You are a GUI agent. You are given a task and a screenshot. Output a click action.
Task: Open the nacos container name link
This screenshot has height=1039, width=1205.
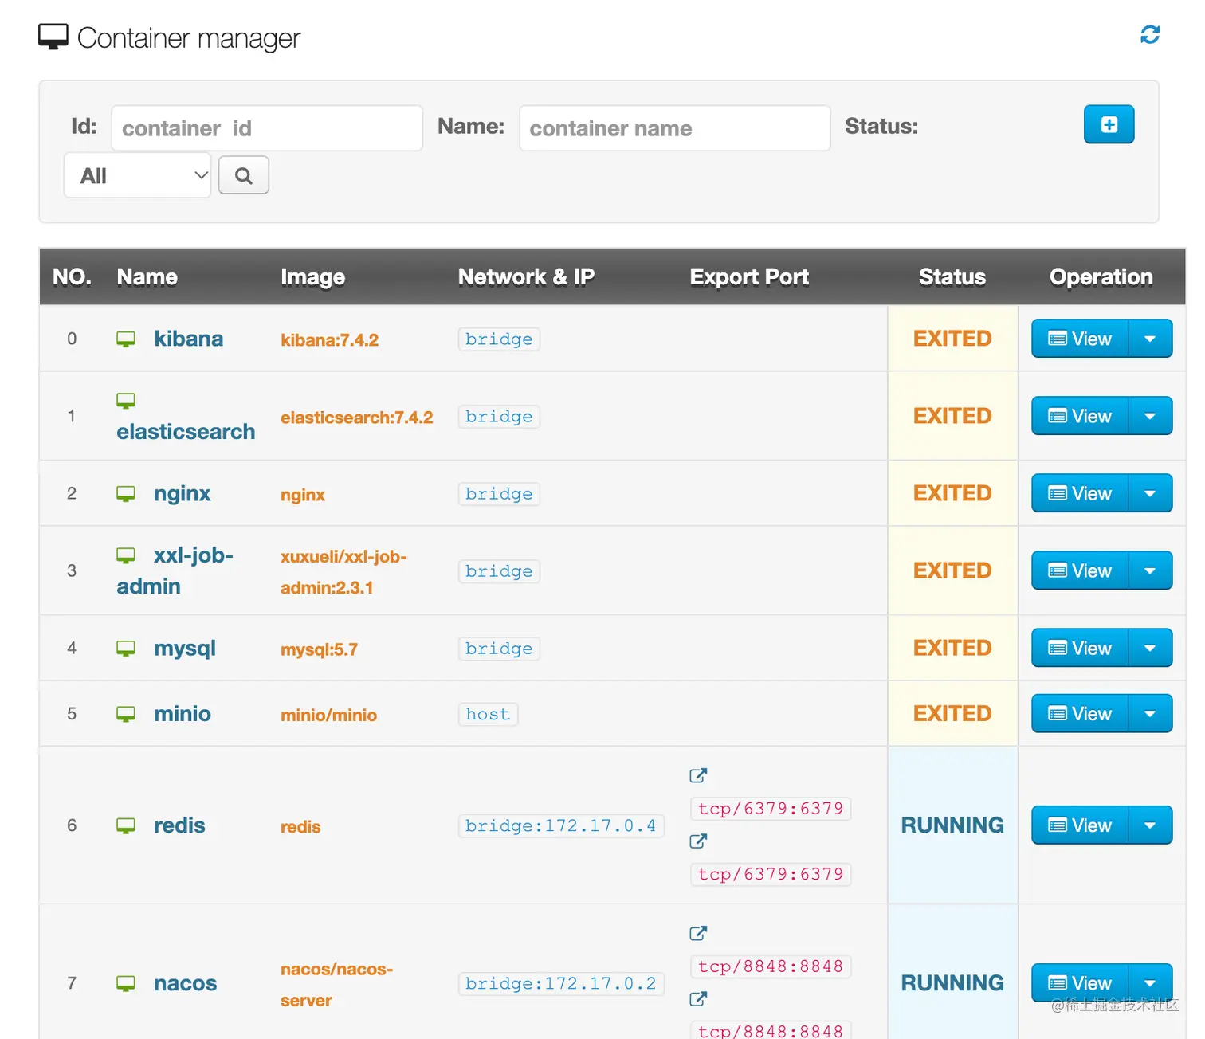(185, 983)
